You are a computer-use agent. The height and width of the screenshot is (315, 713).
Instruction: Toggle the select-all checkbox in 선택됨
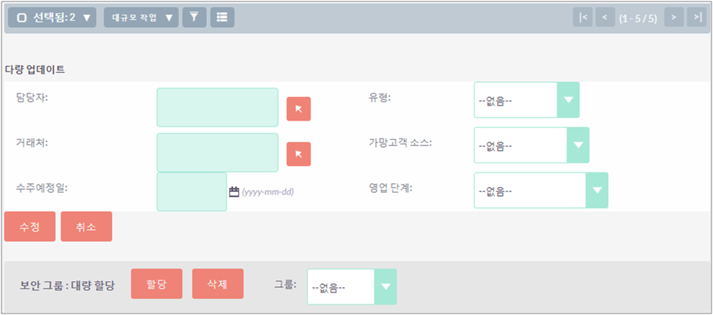[21, 17]
